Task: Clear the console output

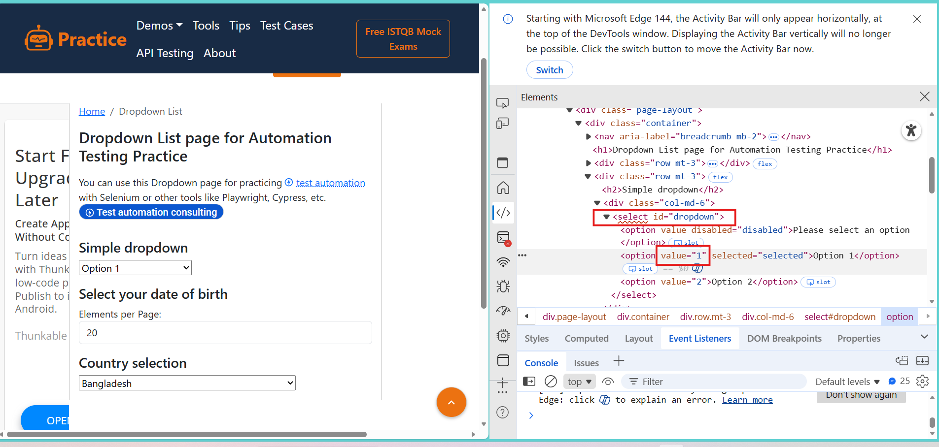Action: click(x=551, y=382)
